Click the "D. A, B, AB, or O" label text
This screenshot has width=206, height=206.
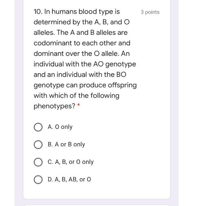[69, 180]
